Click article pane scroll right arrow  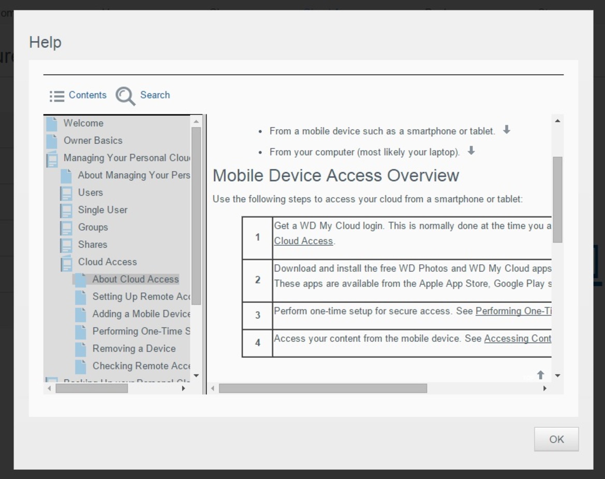[545, 388]
